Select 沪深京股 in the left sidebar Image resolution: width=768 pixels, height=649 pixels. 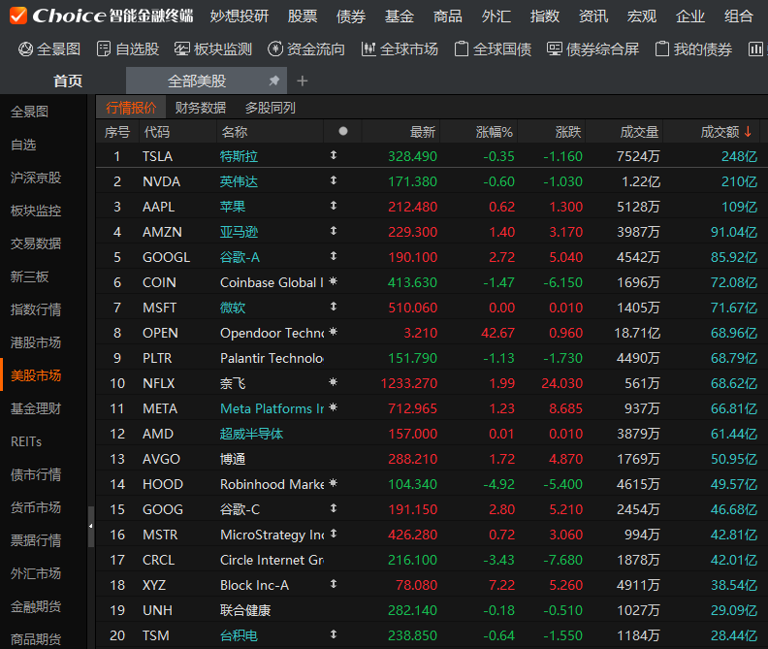click(x=36, y=178)
